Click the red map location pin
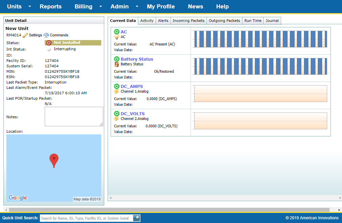342x223 pixels. 54,161
